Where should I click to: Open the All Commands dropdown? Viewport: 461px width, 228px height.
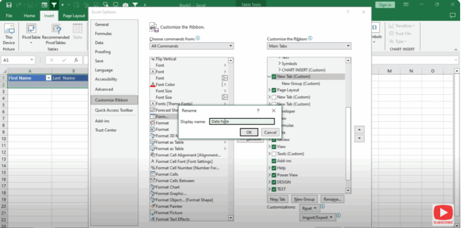tap(191, 46)
